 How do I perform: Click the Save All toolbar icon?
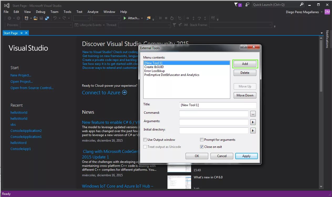point(47,18)
